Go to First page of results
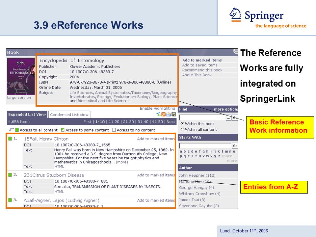Image resolution: width=316 pixels, height=237 pixels. click(88, 122)
